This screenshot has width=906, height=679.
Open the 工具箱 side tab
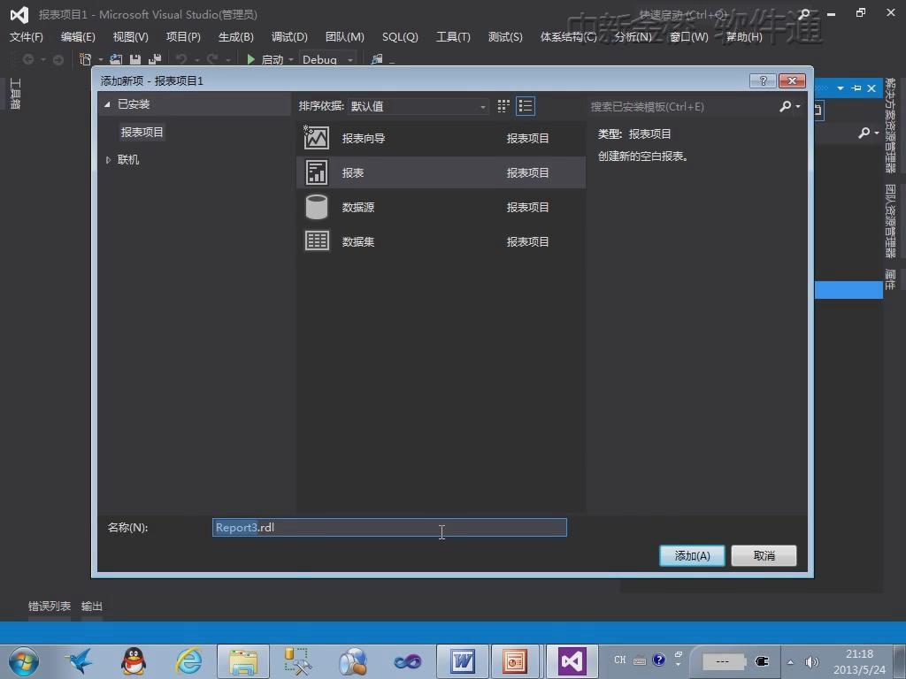point(16,94)
